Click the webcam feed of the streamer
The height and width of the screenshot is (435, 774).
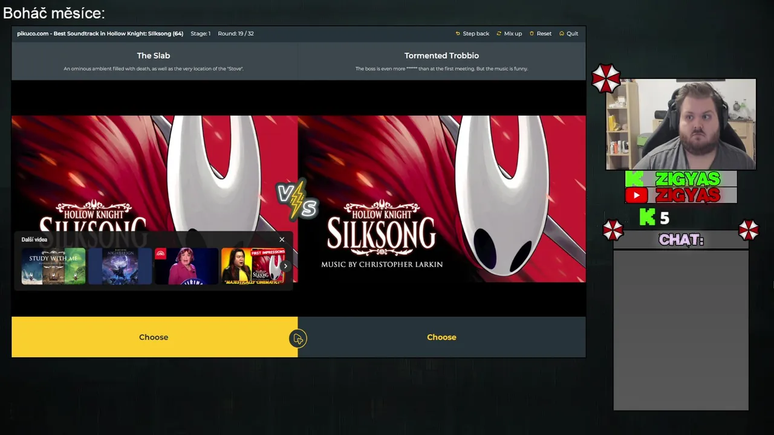coord(681,124)
